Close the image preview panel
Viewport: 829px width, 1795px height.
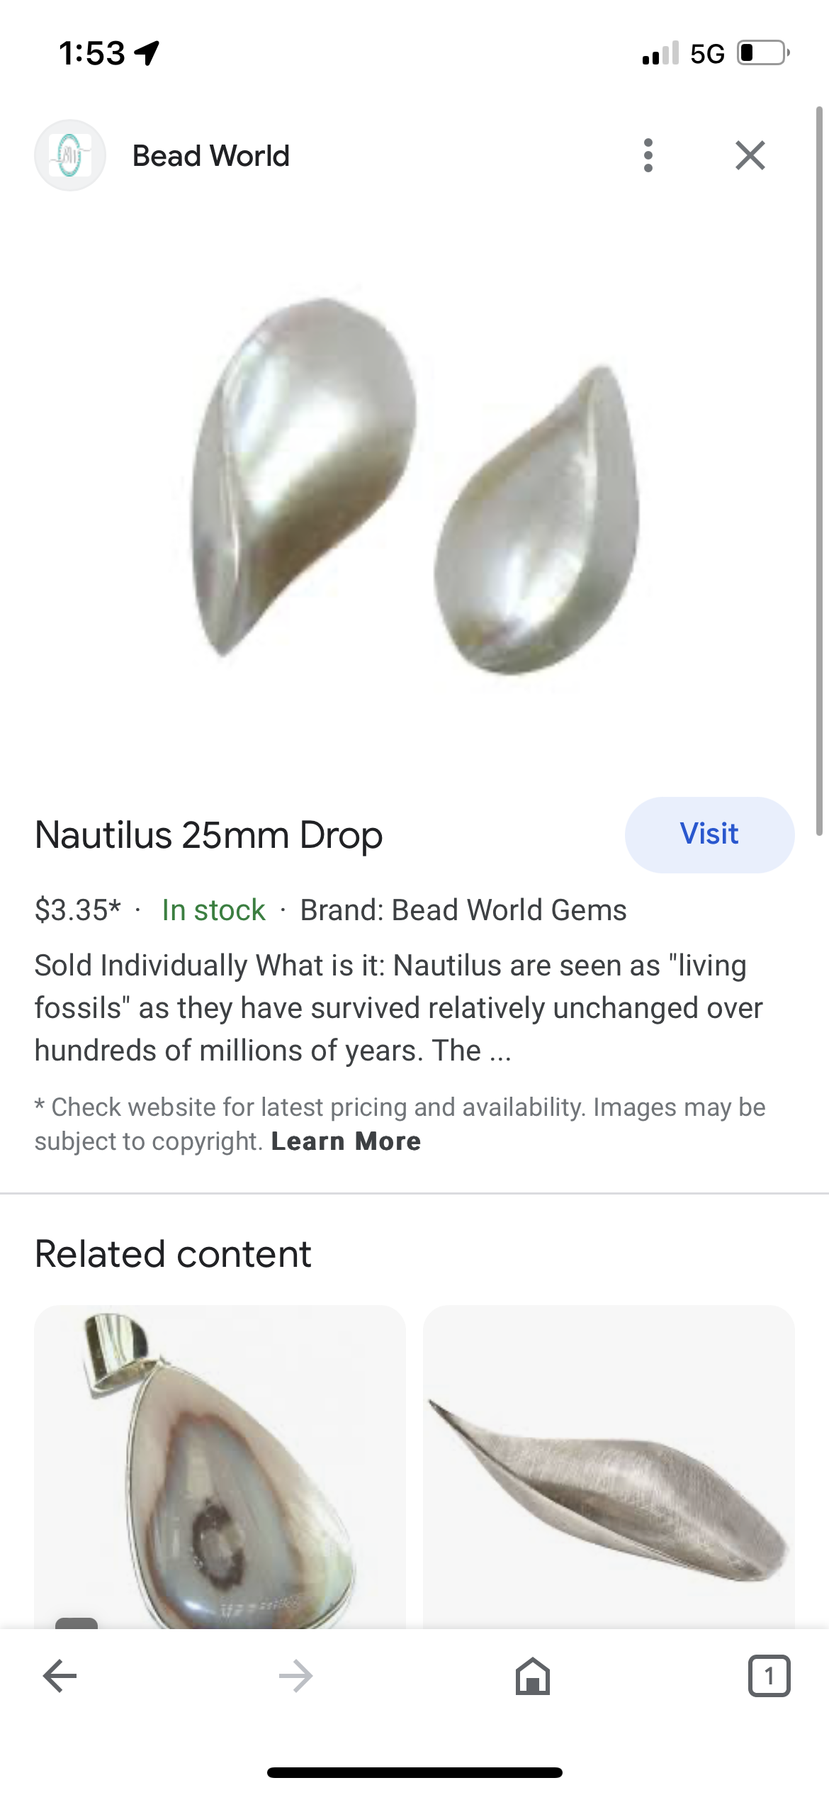[750, 155]
